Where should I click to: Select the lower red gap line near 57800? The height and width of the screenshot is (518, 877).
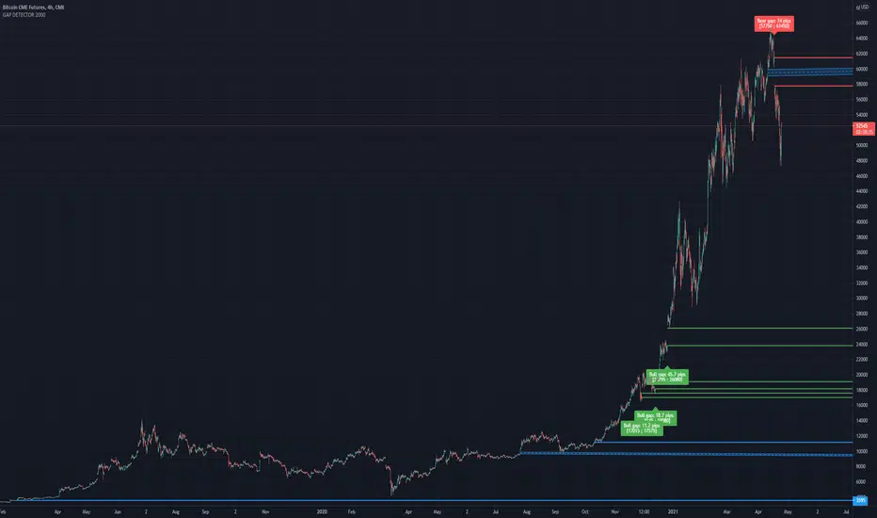click(813, 86)
